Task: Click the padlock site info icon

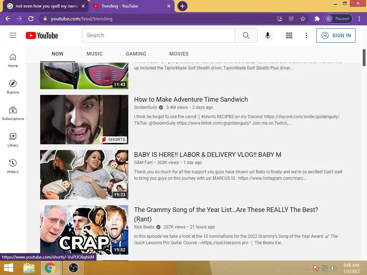Action: tap(45, 19)
